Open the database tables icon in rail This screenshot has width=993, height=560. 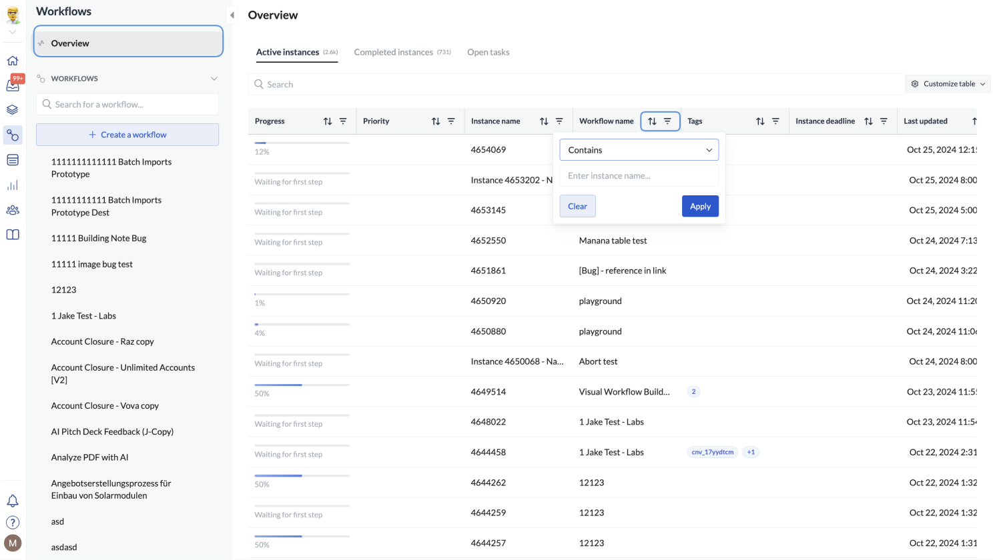tap(13, 160)
